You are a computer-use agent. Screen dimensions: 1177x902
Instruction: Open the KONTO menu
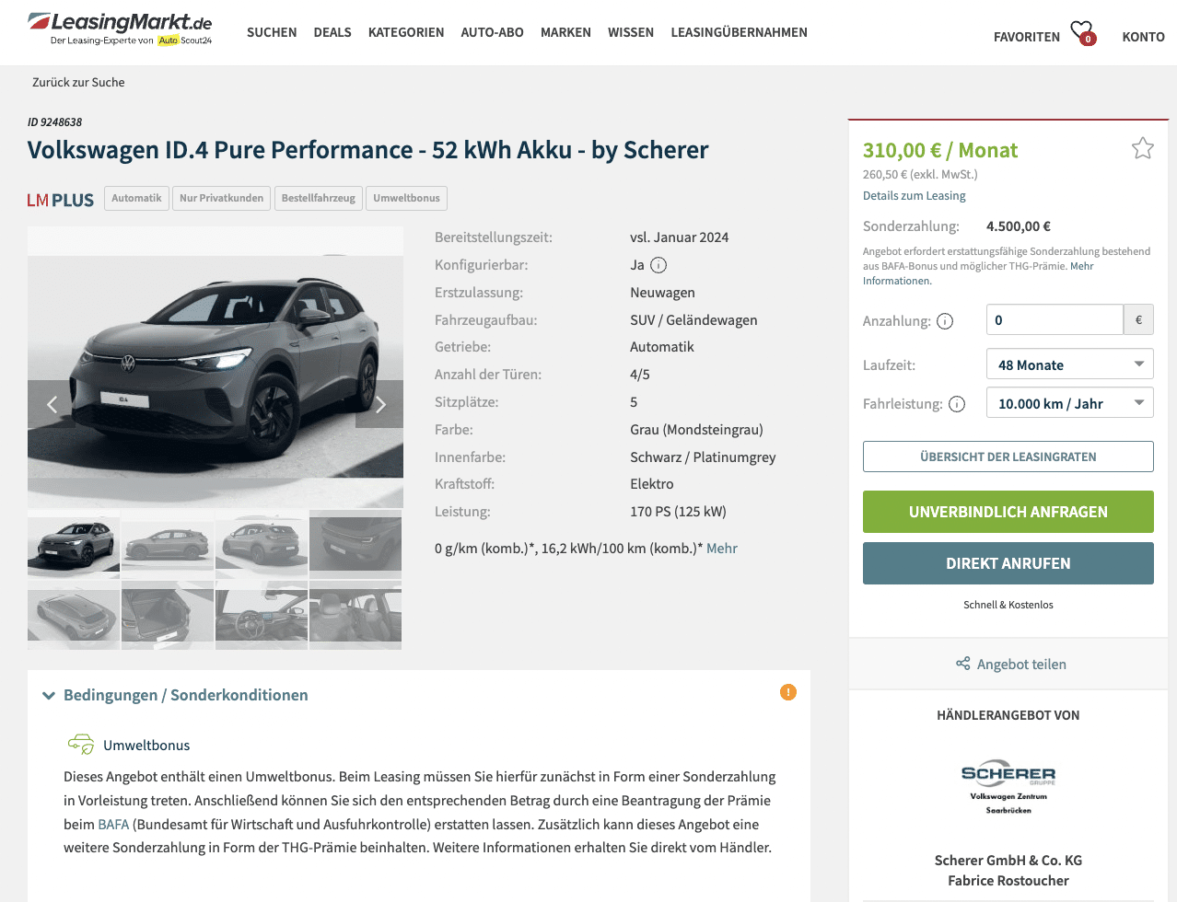(x=1143, y=37)
